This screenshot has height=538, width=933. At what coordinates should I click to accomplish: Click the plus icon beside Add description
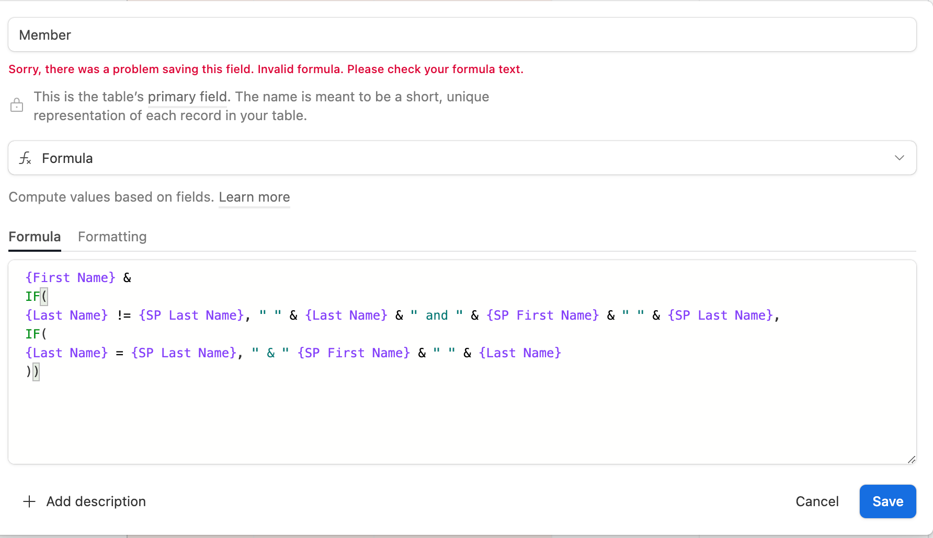coord(29,501)
